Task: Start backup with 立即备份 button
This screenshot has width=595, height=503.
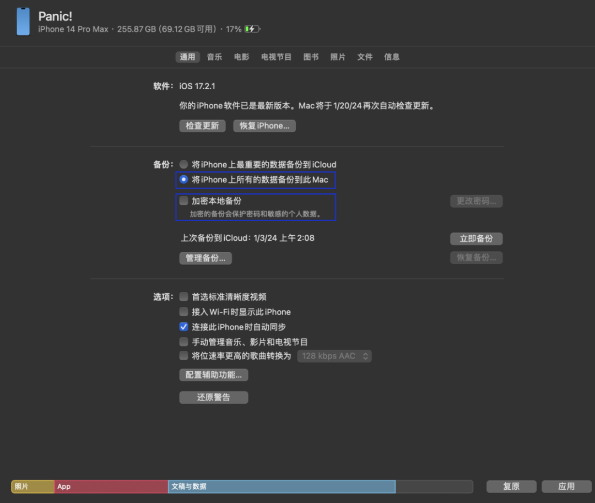Action: 476,239
